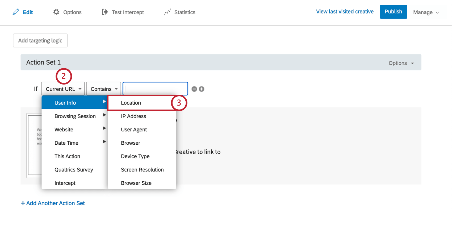Open the Statistics chart icon
This screenshot has width=452, height=226.
coord(167,12)
